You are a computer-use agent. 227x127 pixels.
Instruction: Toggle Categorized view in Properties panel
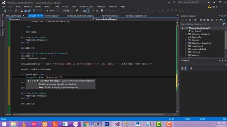(x=182, y=68)
